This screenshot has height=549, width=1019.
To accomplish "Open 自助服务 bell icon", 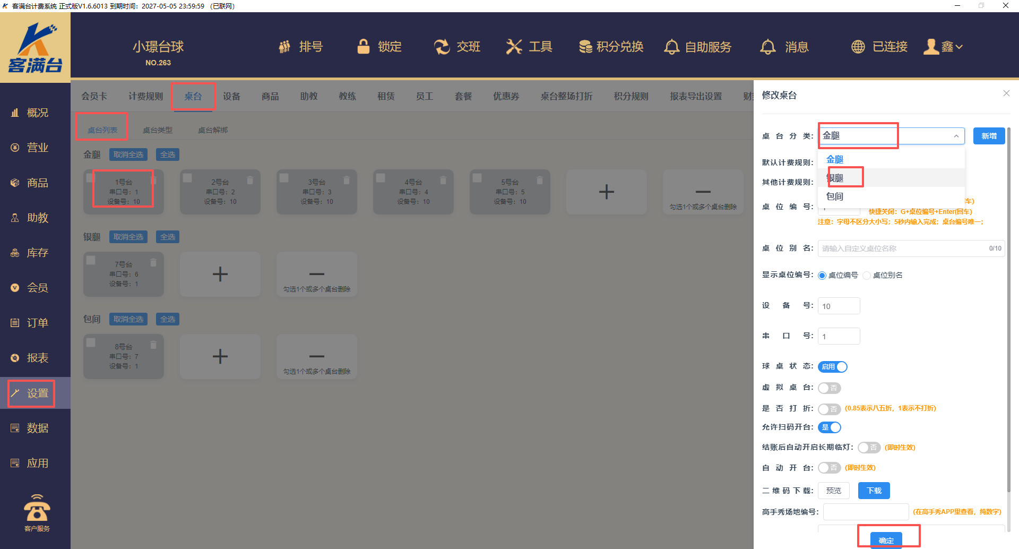I will (x=671, y=47).
